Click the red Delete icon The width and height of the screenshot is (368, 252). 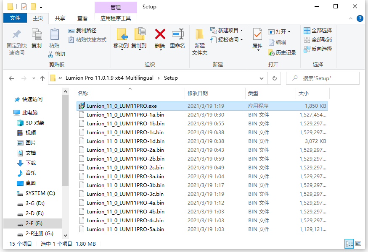[160, 34]
